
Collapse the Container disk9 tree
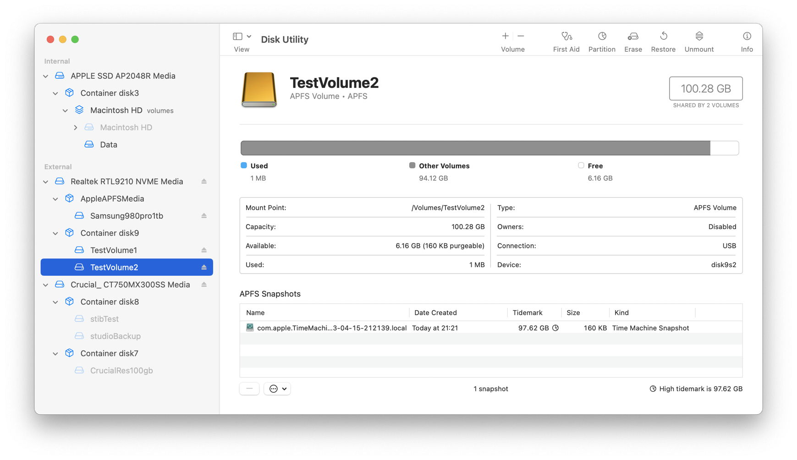click(55, 233)
